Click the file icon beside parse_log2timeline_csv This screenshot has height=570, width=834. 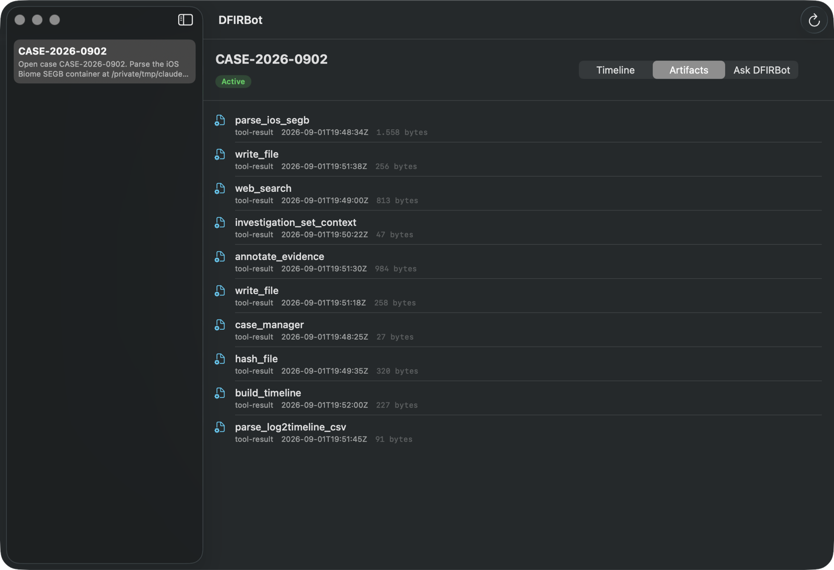220,427
